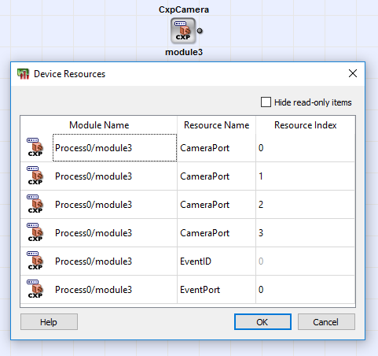
Task: Click CXP icon in CameraPort 3 row
Action: tap(35, 232)
